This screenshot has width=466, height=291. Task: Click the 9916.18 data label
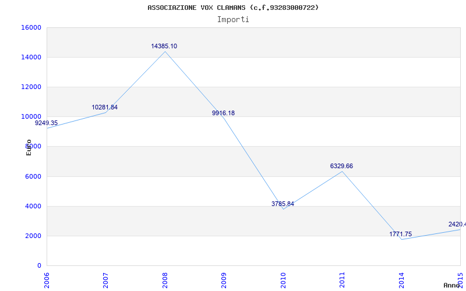pos(223,113)
